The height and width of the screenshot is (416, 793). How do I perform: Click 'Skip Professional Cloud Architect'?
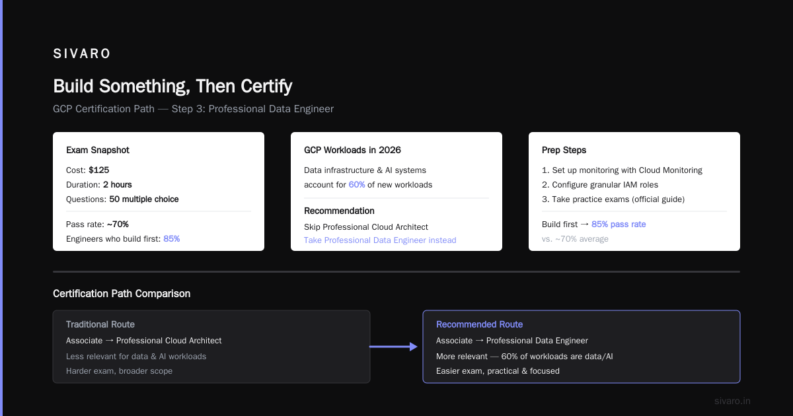(x=366, y=226)
